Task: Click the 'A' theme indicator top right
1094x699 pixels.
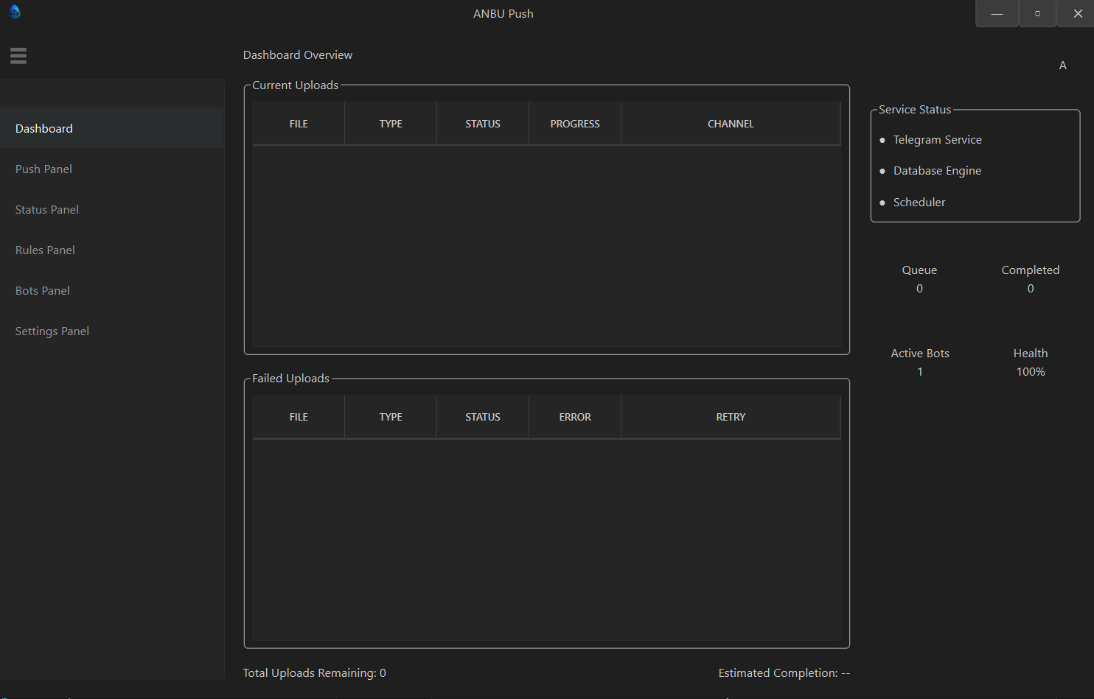Action: (x=1062, y=65)
